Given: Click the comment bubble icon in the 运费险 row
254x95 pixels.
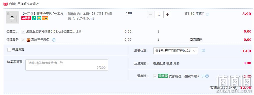Looking at the screenshot, I should (203, 76).
